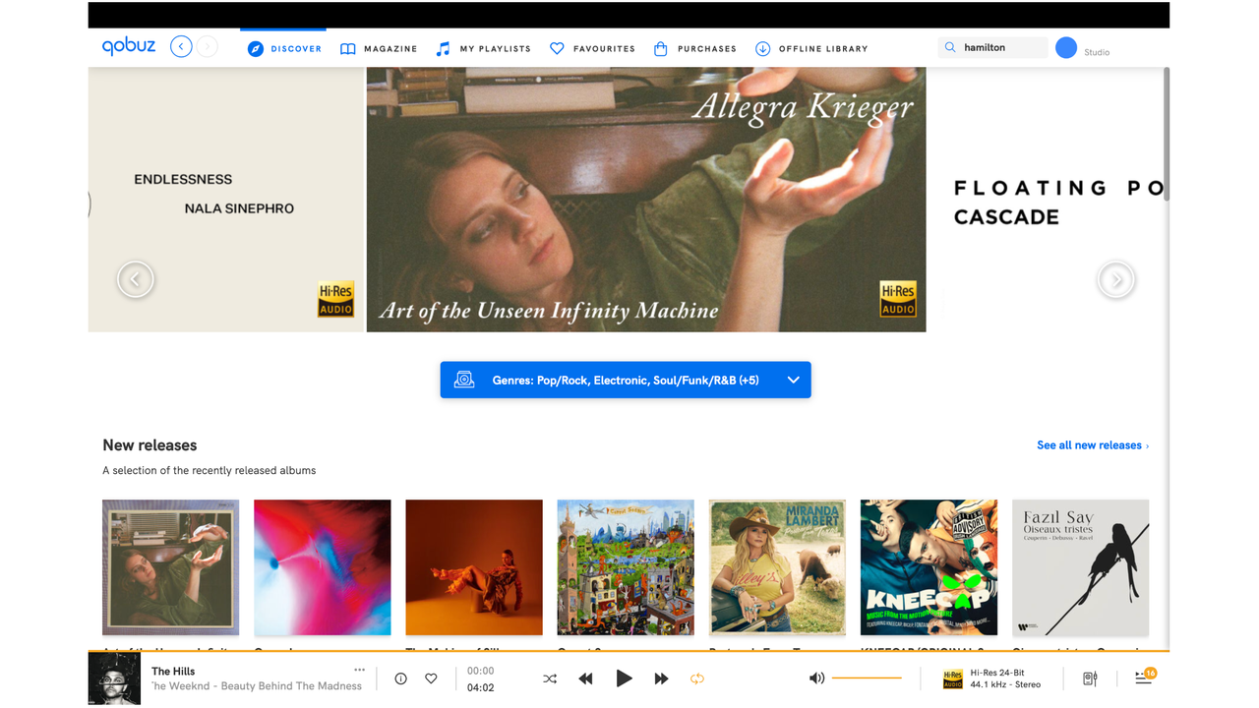Open the blue user profile avatar
Screen dimensions: 1259x708
[1066, 47]
